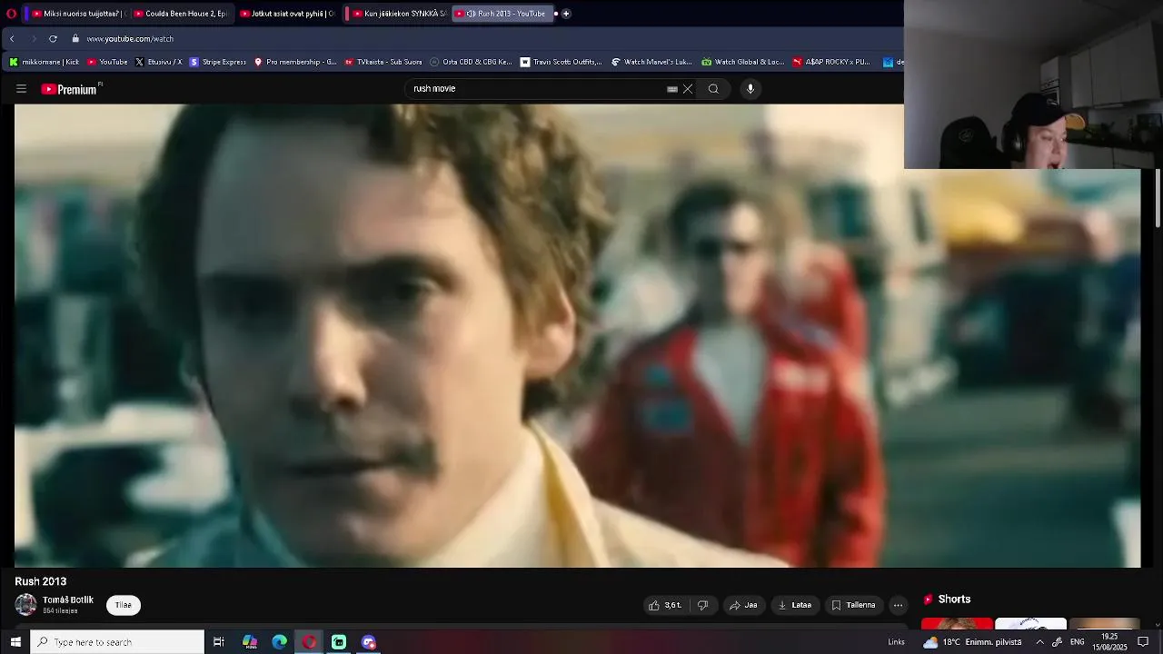1163x654 pixels.
Task: Open Windows Start menu
Action: click(15, 642)
